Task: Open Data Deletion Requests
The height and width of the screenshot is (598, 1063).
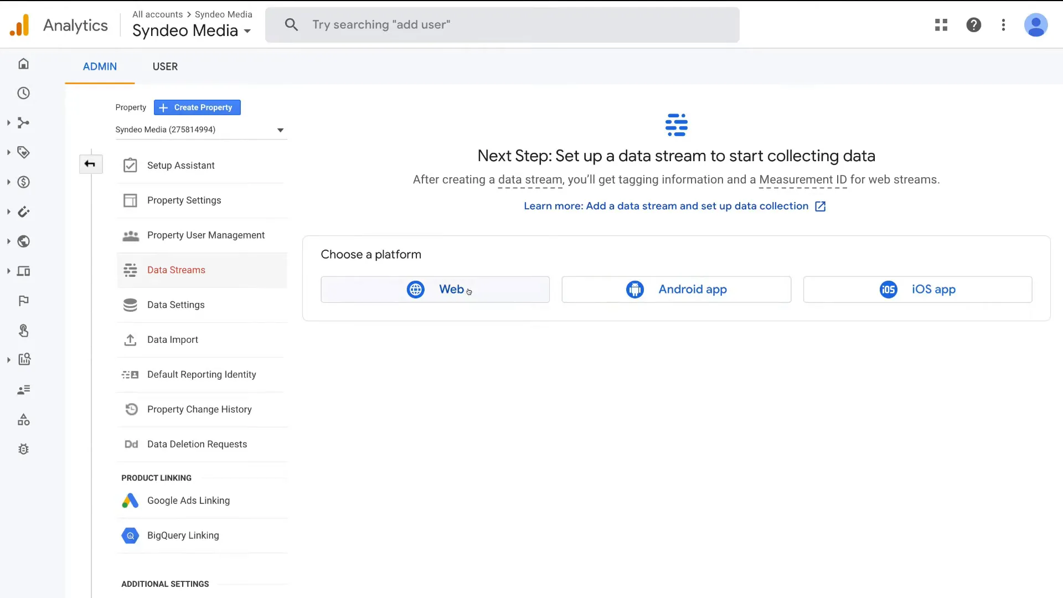Action: click(202, 445)
